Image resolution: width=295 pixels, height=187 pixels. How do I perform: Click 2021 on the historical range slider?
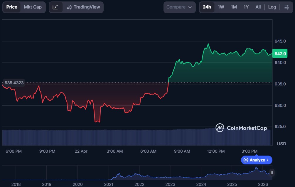click(x=109, y=184)
